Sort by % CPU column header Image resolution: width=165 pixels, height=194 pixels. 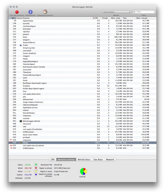pyautogui.click(x=96, y=18)
